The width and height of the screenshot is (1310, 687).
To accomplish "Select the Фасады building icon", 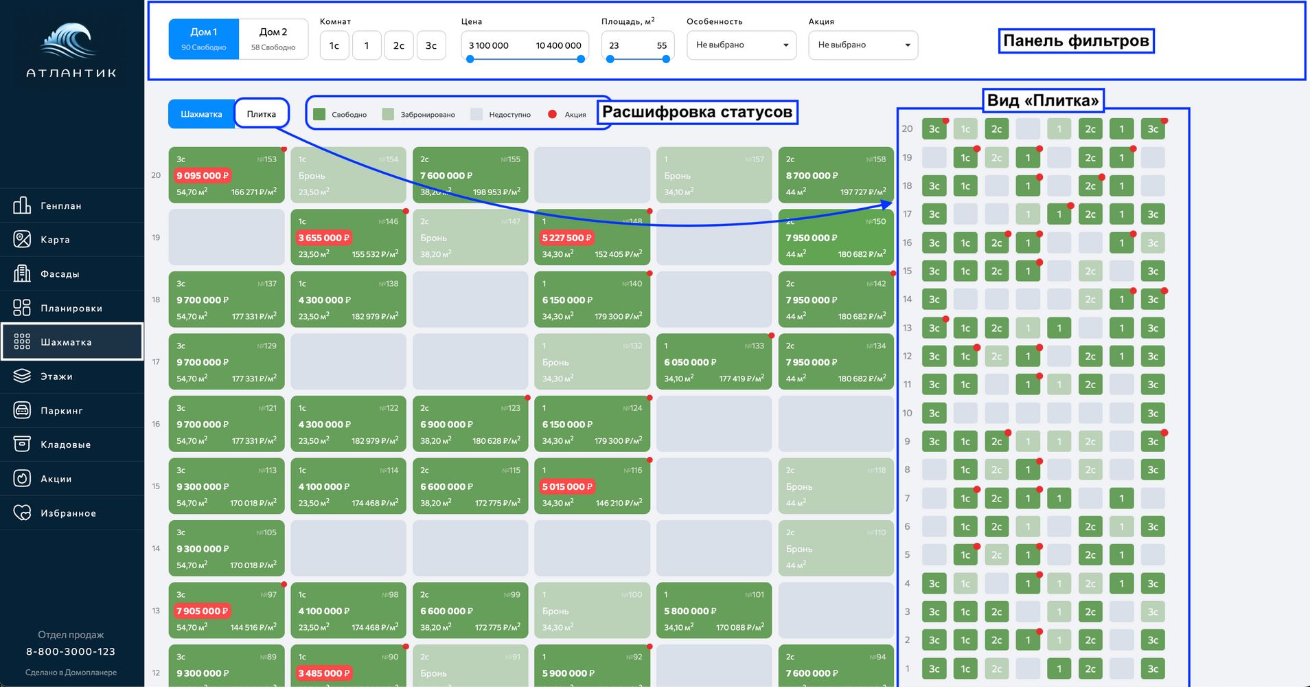I will [22, 273].
